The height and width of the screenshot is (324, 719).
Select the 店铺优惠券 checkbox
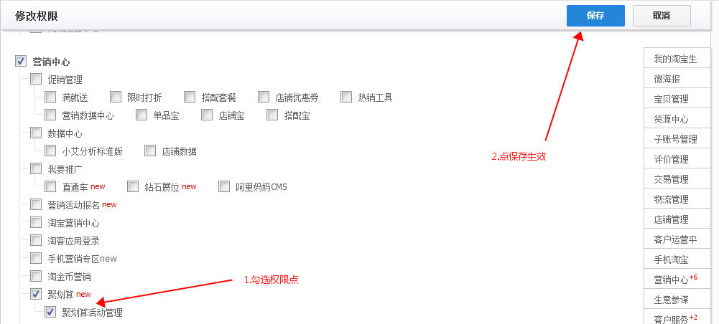[264, 97]
